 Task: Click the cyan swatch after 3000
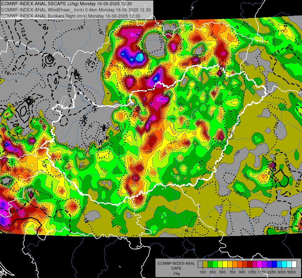pos(284,264)
